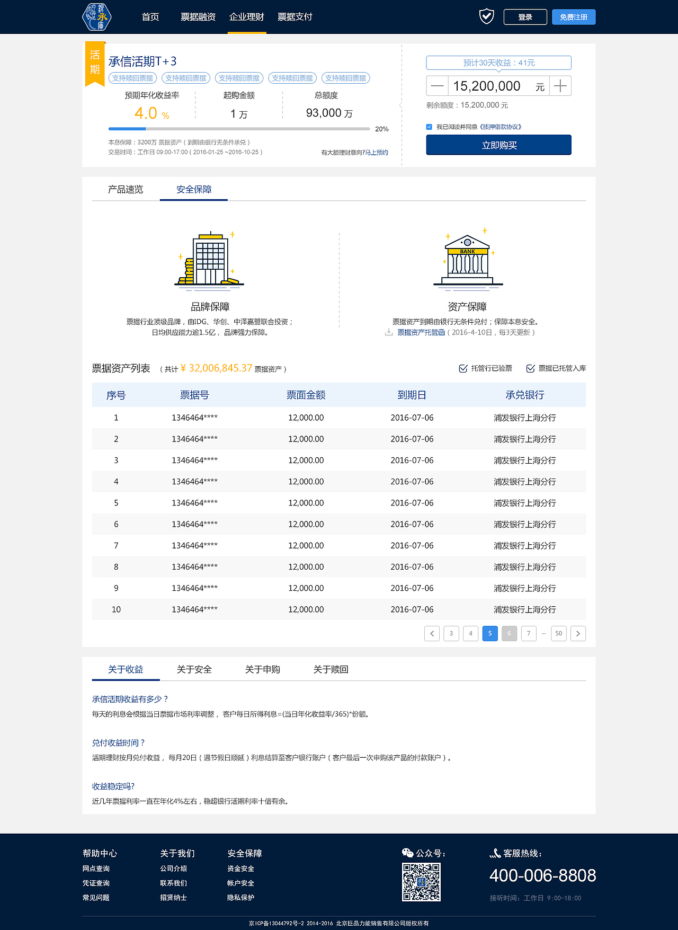Open the 票据资产托管函 link
This screenshot has width=678, height=930.
[x=421, y=332]
